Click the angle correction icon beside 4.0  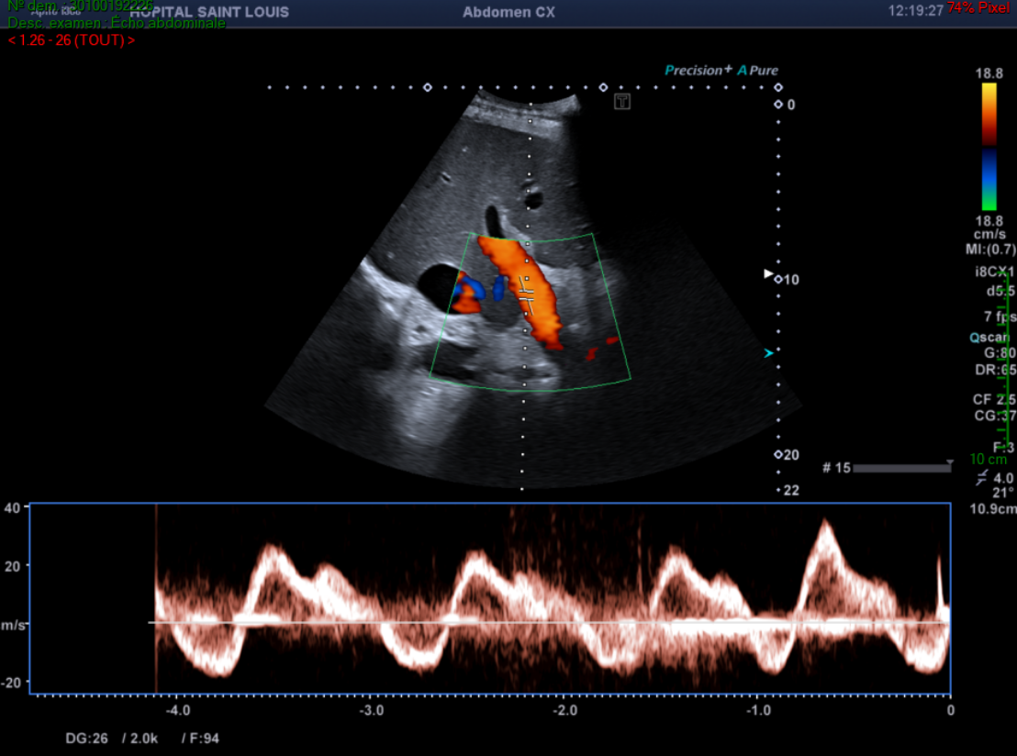coord(982,478)
